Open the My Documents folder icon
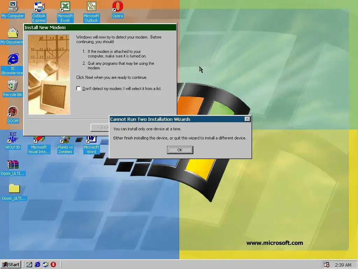The image size is (358, 269). pos(13,36)
